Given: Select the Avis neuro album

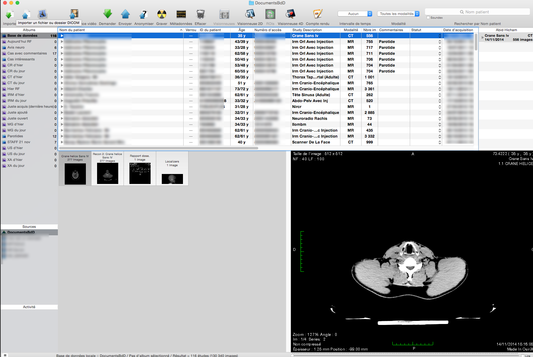Looking at the screenshot, I should 29,48.
